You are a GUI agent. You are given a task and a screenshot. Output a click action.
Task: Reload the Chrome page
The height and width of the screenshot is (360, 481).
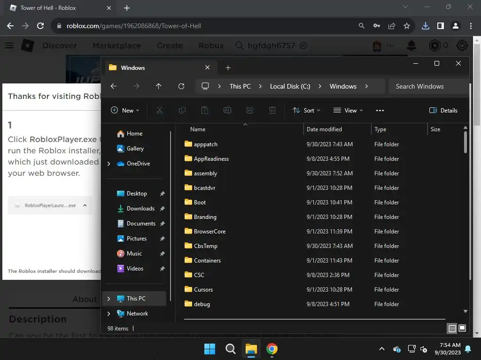pos(40,26)
